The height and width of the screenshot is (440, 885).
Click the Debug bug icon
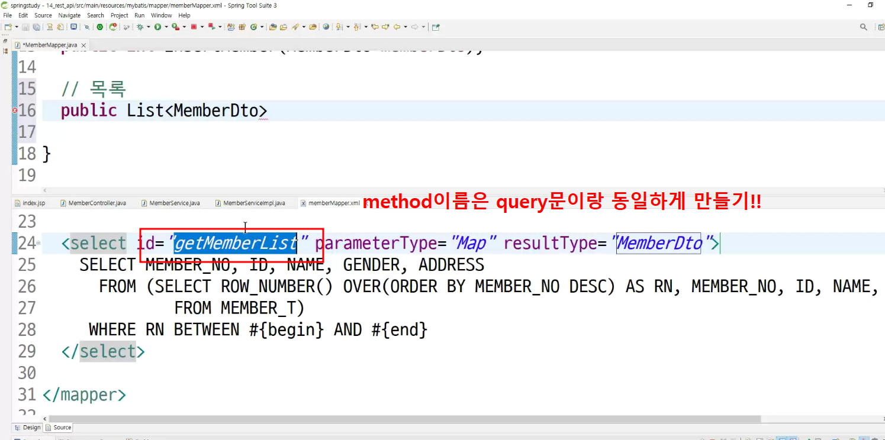140,27
